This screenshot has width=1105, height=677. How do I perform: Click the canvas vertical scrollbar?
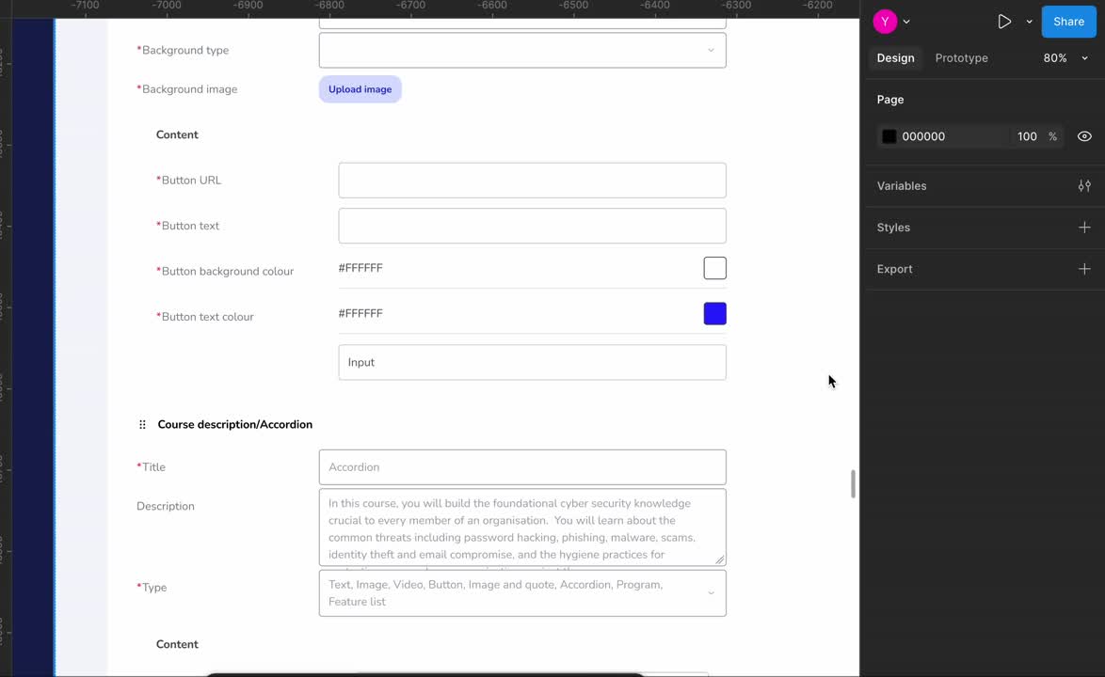[x=853, y=484]
